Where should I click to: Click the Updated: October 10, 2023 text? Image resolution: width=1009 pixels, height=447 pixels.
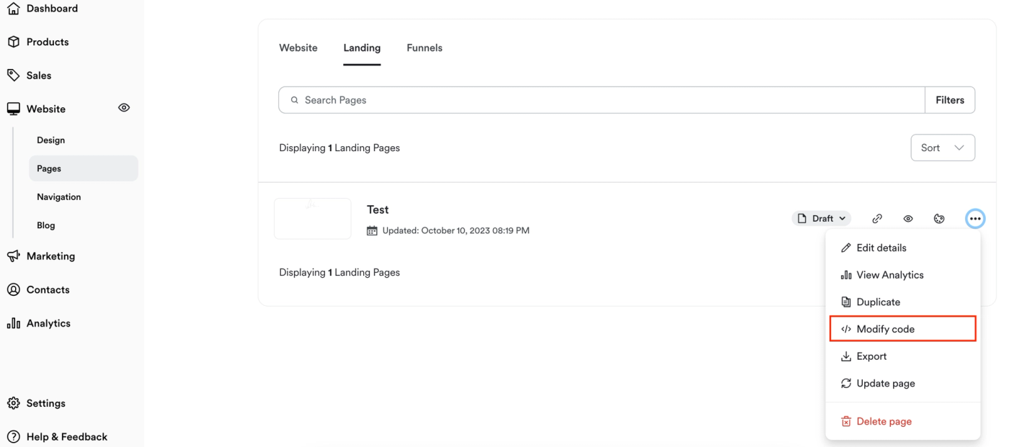click(456, 231)
